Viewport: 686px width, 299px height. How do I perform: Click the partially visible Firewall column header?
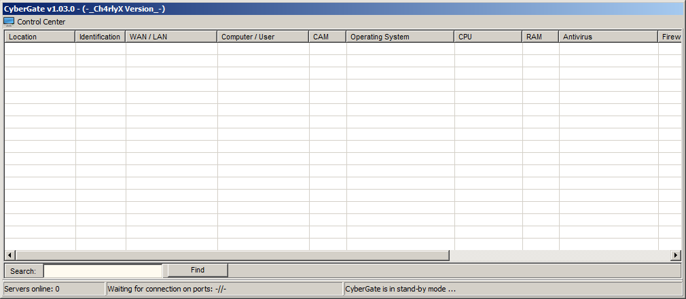pos(670,37)
